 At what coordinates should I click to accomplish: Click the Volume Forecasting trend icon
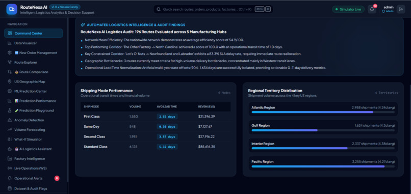click(x=10, y=130)
